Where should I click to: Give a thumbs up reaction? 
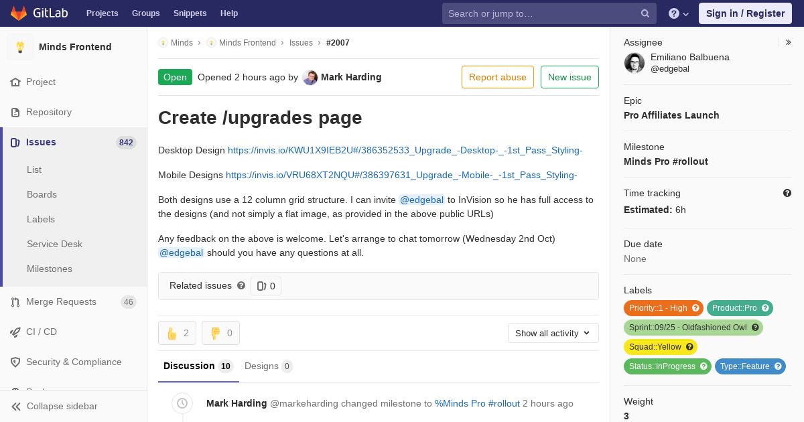click(x=177, y=333)
